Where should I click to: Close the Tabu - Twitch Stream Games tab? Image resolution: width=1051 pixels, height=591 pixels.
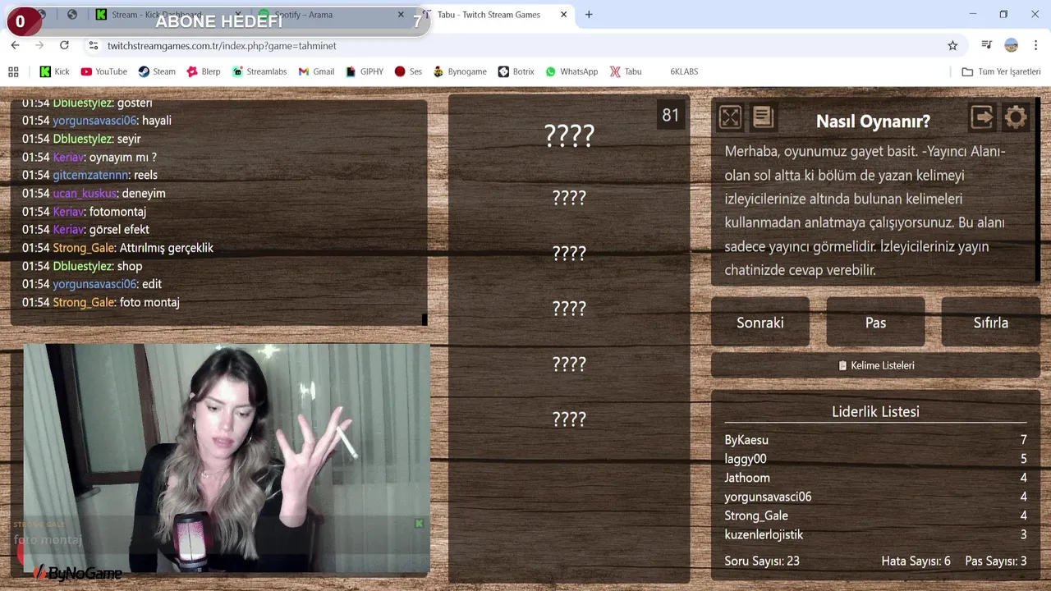(x=565, y=14)
